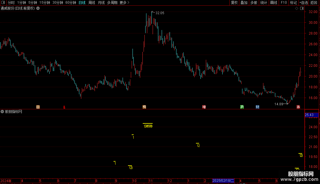The width and height of the screenshot is (320, 184).
Task: Open the 统计 statistics tool
Action: [264, 3]
